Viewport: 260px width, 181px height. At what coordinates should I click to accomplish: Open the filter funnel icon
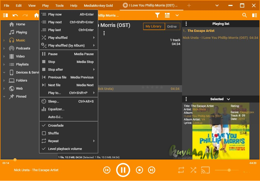(x=157, y=15)
